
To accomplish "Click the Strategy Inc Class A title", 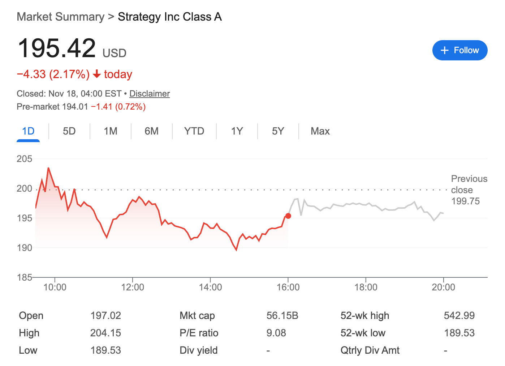I will pyautogui.click(x=169, y=16).
